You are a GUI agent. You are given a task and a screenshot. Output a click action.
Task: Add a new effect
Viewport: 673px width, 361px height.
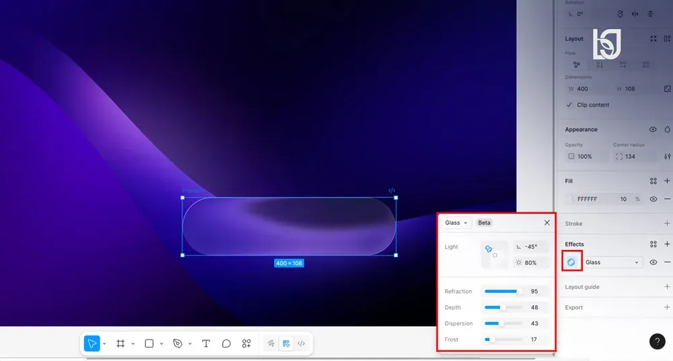[x=667, y=244]
